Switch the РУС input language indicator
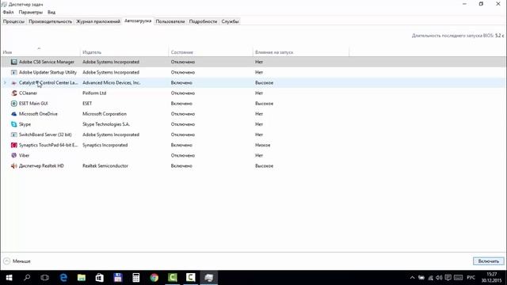Screen dimensions: 507x285 [471, 278]
